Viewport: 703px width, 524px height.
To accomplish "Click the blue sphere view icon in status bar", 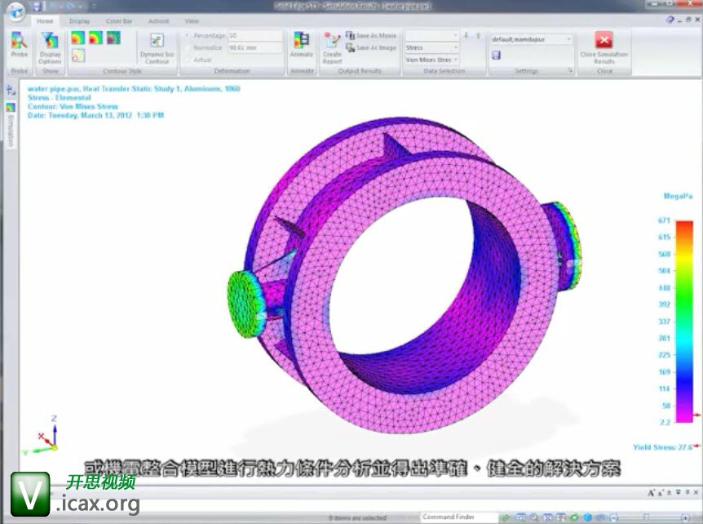I will [588, 517].
